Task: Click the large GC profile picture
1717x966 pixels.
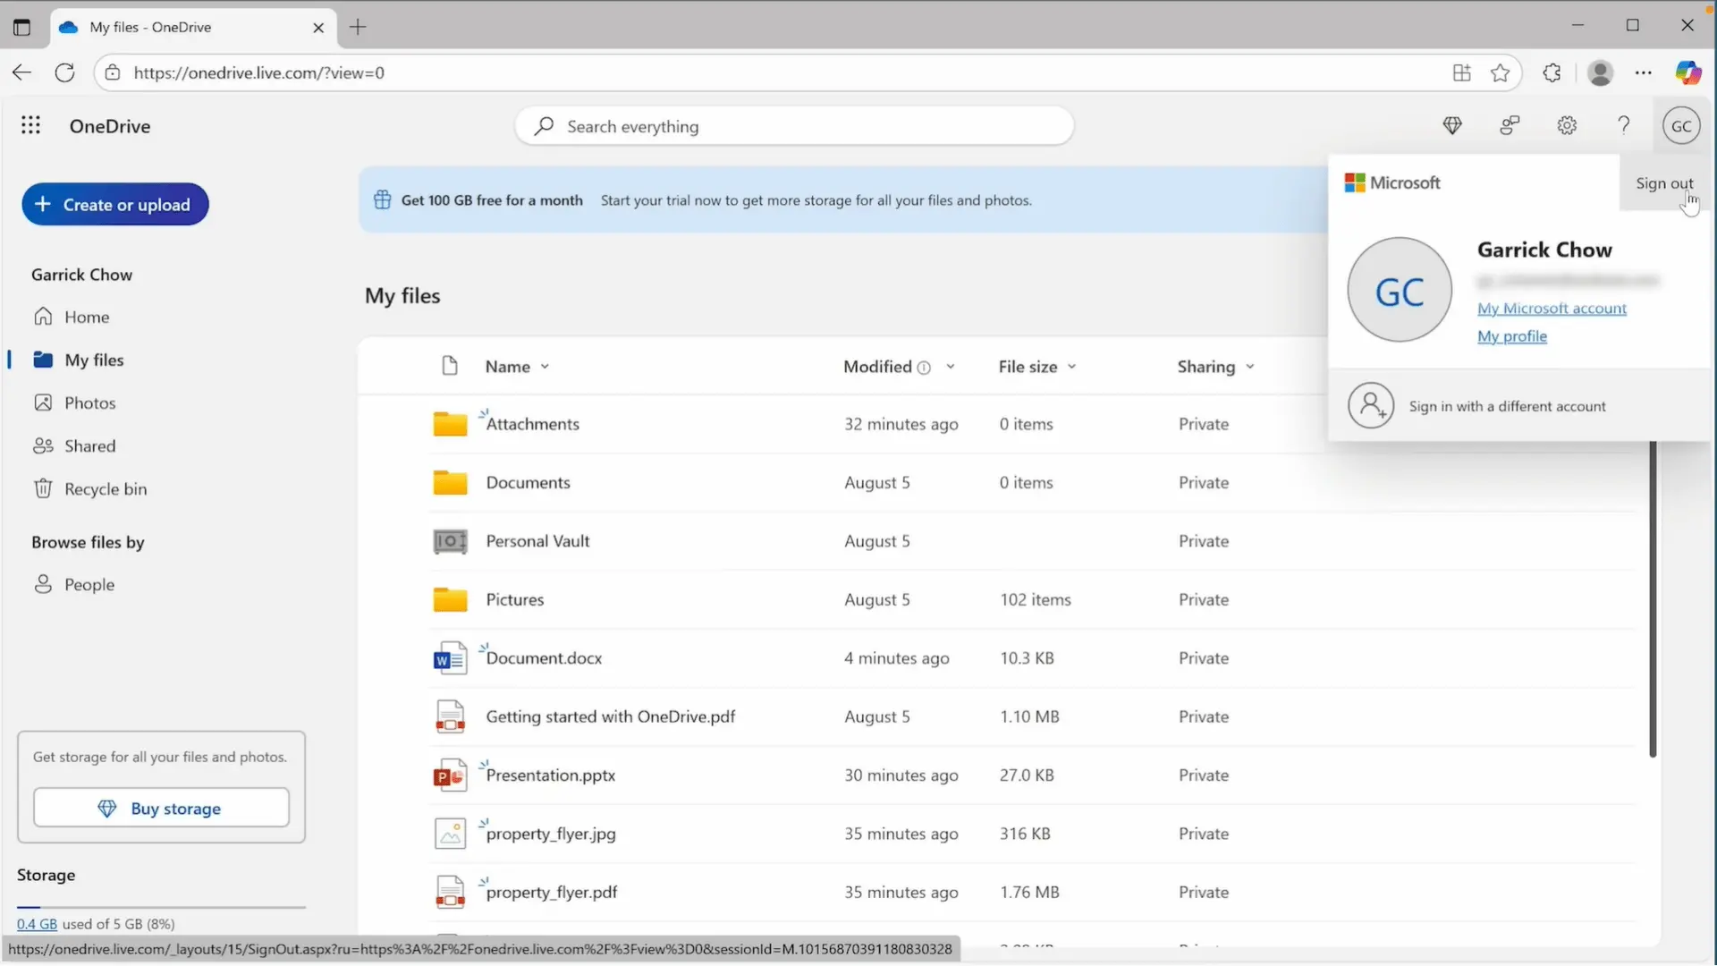Action: [1400, 290]
